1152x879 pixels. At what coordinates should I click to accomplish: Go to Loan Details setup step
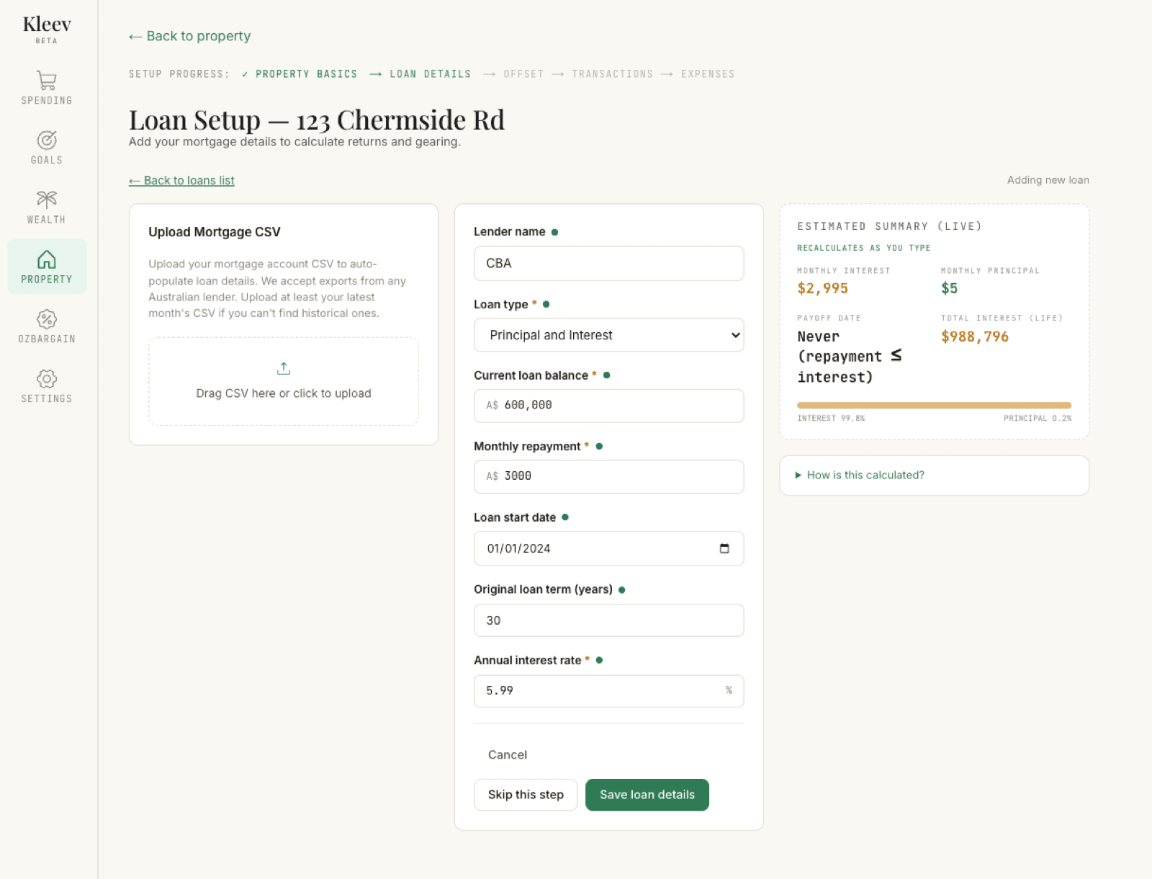click(431, 74)
